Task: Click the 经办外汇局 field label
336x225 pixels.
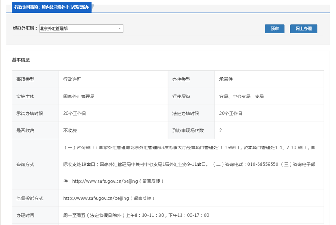Action: 25,28
